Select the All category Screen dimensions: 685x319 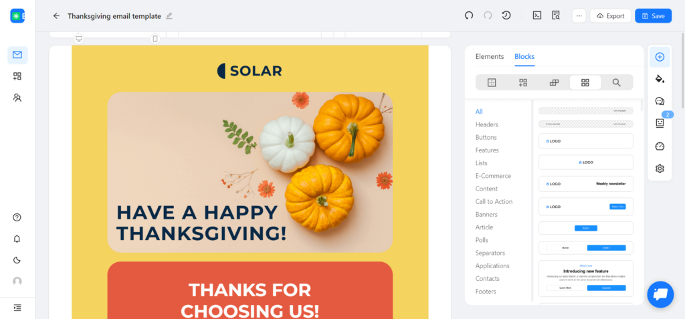tap(479, 112)
